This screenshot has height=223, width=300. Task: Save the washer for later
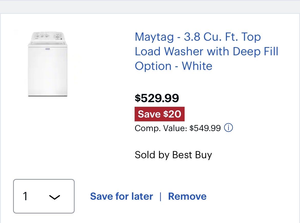click(122, 196)
